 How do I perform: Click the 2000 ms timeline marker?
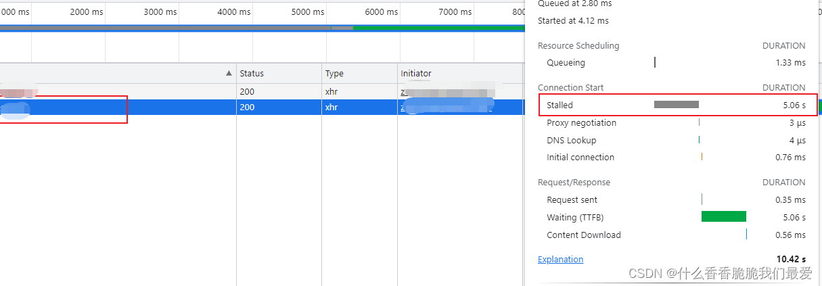tap(87, 12)
